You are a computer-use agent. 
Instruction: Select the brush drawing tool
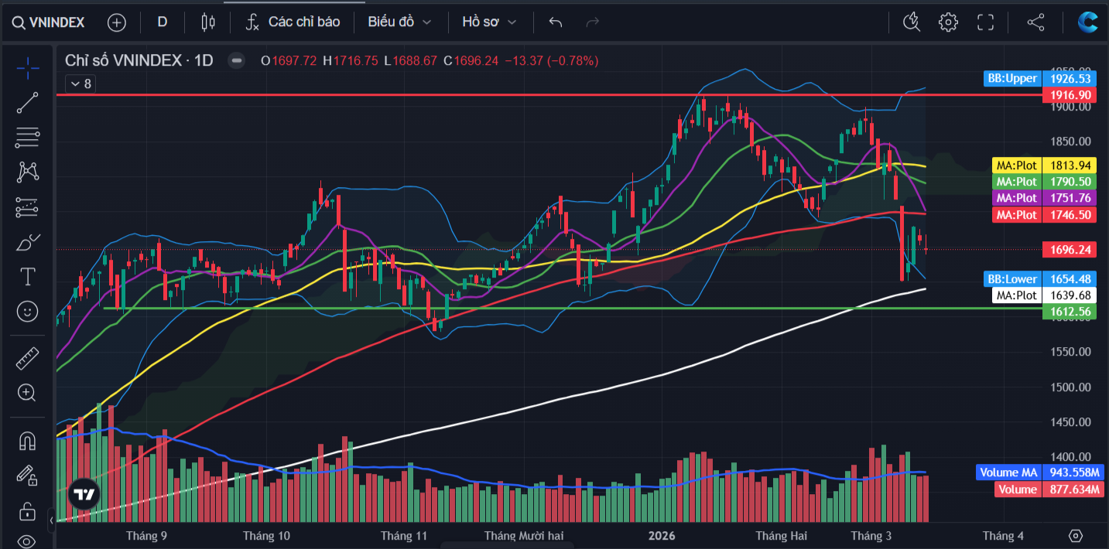click(28, 242)
